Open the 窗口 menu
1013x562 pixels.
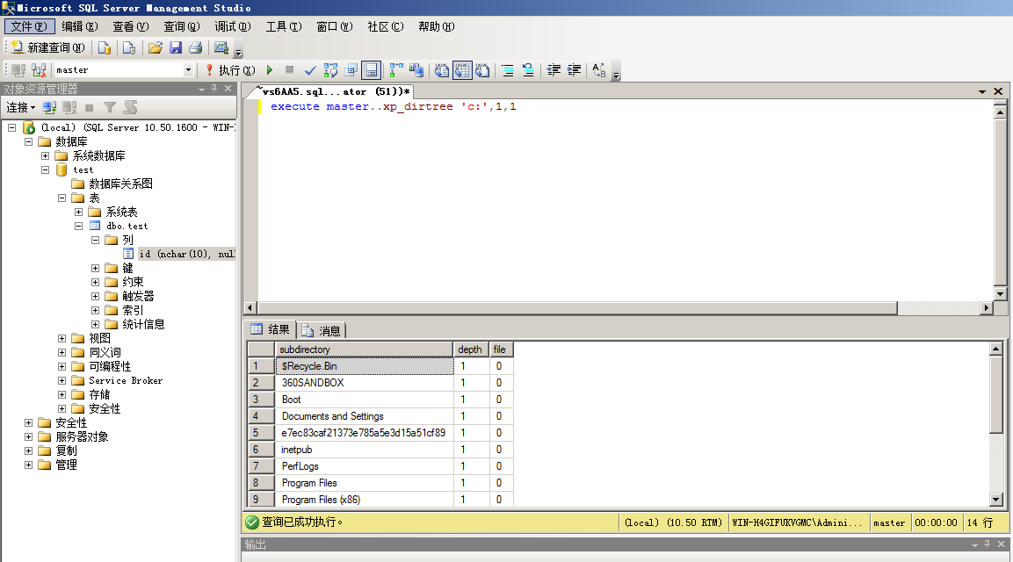tap(335, 26)
